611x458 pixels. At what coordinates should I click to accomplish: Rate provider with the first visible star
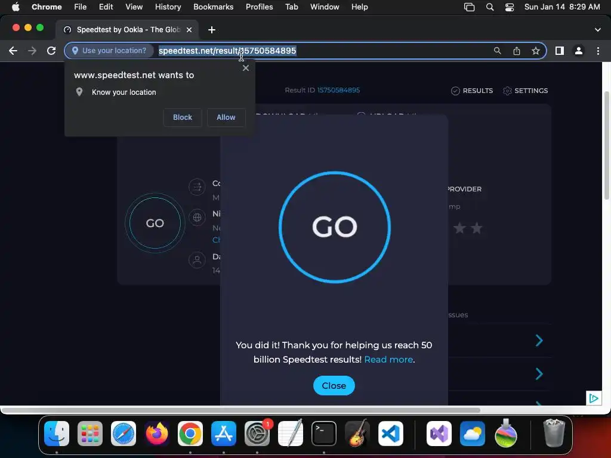coord(460,228)
